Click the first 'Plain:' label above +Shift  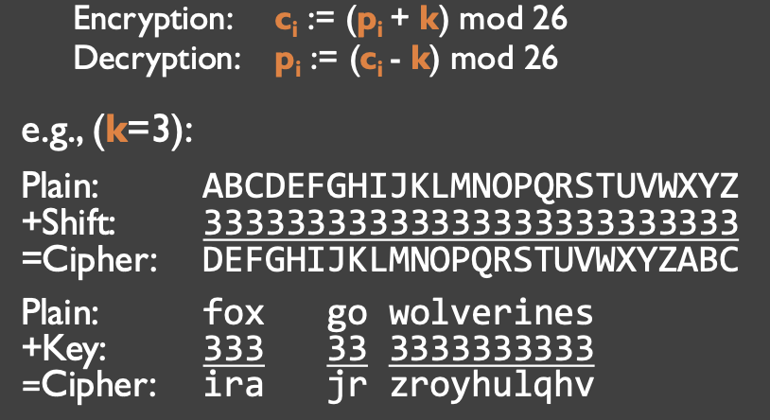60,185
